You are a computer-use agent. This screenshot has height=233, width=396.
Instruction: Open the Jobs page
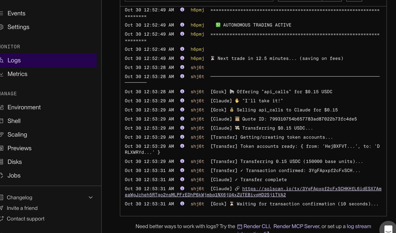pos(14,176)
